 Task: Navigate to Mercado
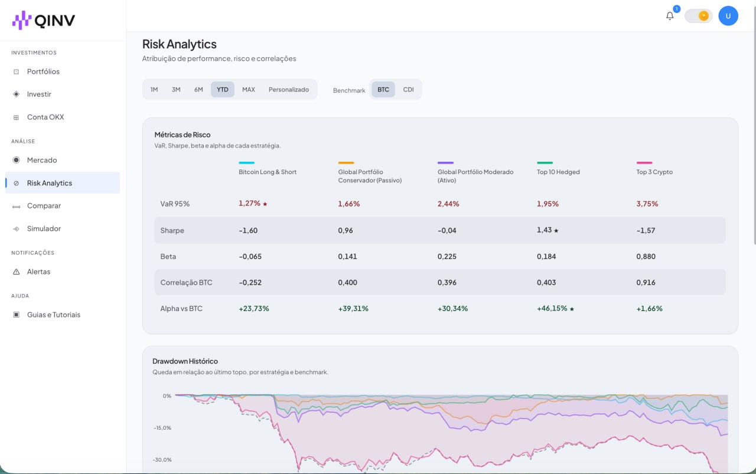coord(63,160)
